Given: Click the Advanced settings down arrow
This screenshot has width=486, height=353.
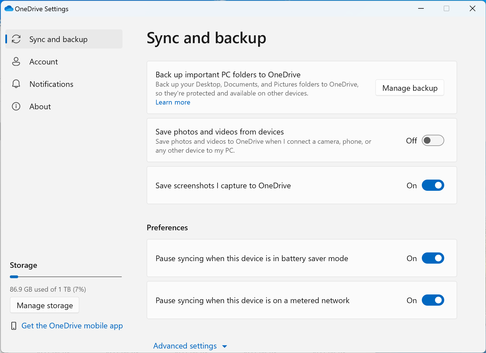Looking at the screenshot, I should [x=225, y=346].
